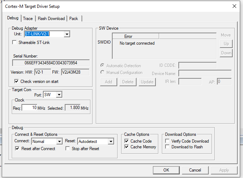
Task: Click the Apply button
Action: 224,170
